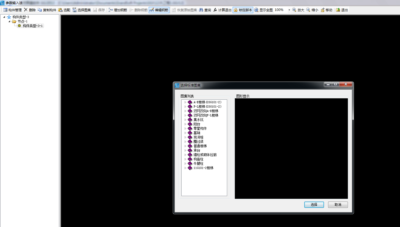Click the 恢复原始图集 toolbar icon
The image size is (400, 227).
(x=174, y=10)
